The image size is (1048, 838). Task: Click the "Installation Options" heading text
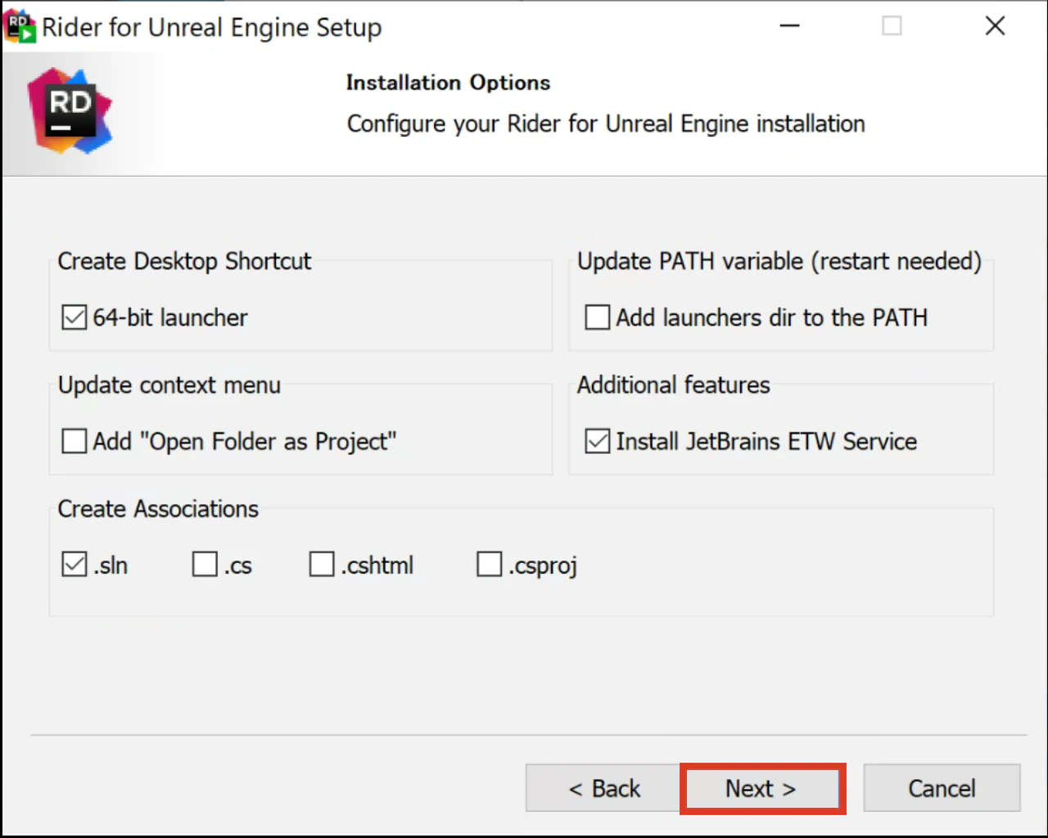(x=448, y=83)
